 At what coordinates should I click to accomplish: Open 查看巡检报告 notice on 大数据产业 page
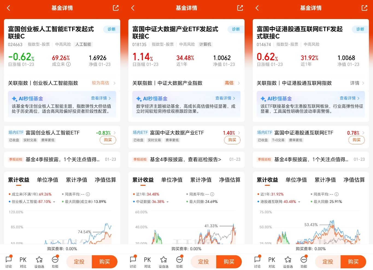click(186, 160)
